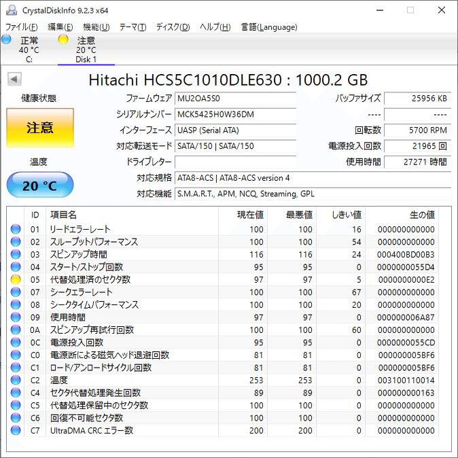Viewport: 458px width, 458px height.
Task: Click the blue status icon for row C1
Action: click(x=16, y=368)
